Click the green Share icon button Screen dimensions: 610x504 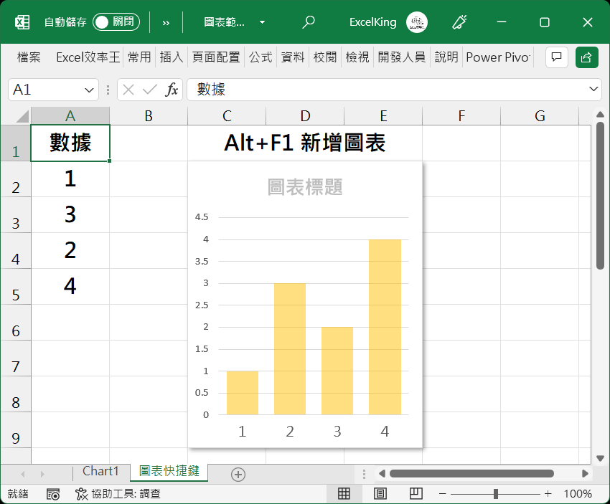(x=586, y=57)
